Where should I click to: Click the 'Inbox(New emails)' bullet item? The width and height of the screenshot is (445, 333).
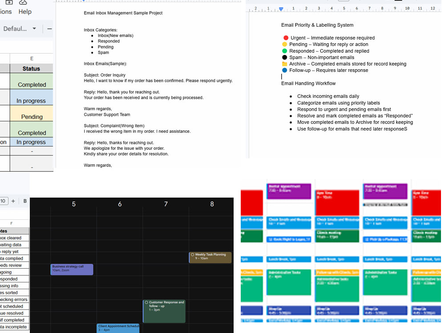coord(116,36)
